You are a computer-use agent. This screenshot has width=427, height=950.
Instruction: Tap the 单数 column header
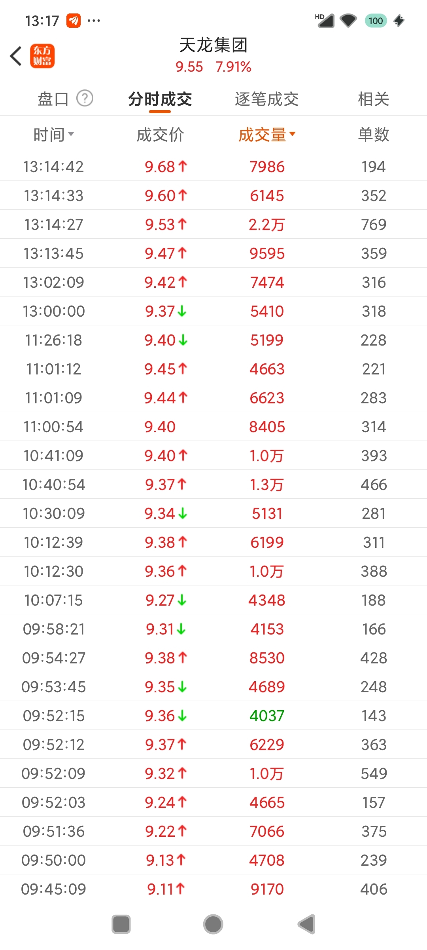[374, 135]
